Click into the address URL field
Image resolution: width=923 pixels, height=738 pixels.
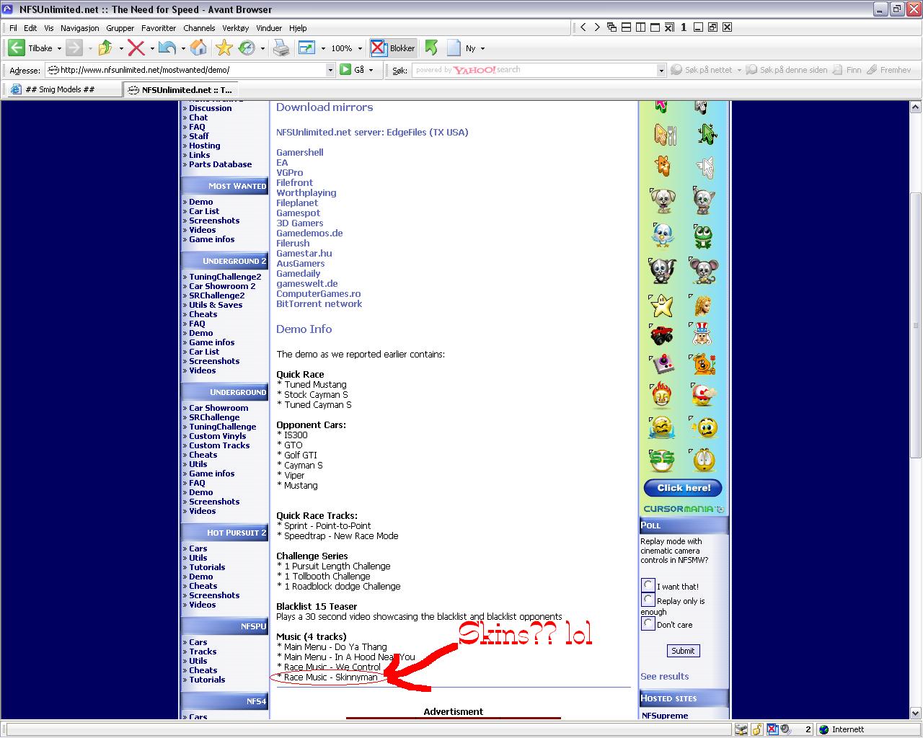(x=191, y=70)
